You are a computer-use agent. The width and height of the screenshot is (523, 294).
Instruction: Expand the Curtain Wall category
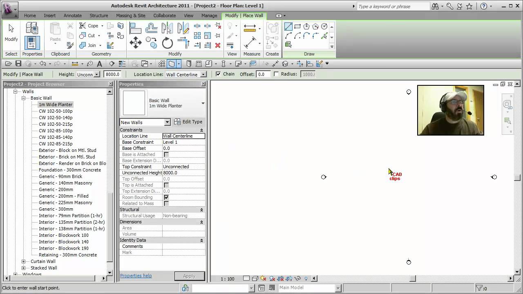tap(24, 261)
